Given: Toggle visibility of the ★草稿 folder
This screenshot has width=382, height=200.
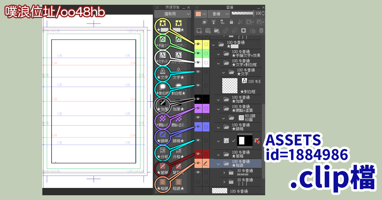Looking at the screenshot, I should pos(198,154).
